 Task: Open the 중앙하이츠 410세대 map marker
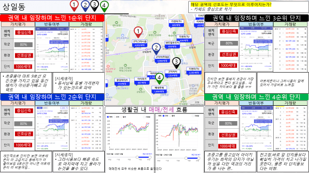pyautogui.click(x=122, y=82)
